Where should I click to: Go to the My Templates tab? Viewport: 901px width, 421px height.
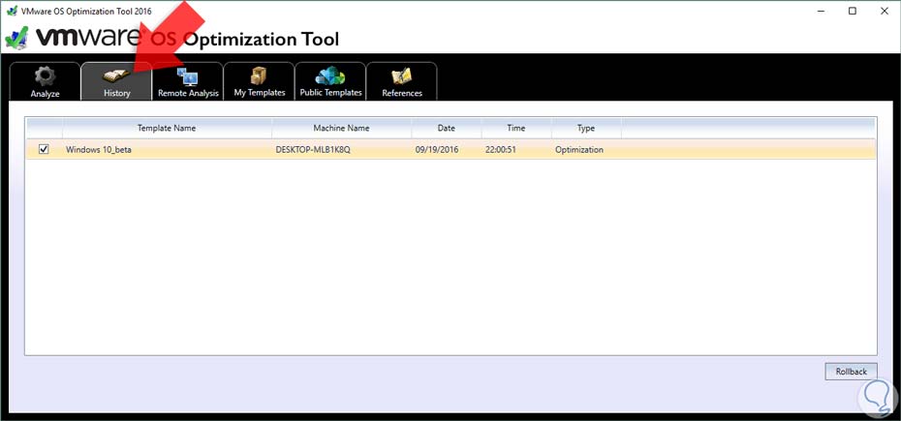pos(259,81)
